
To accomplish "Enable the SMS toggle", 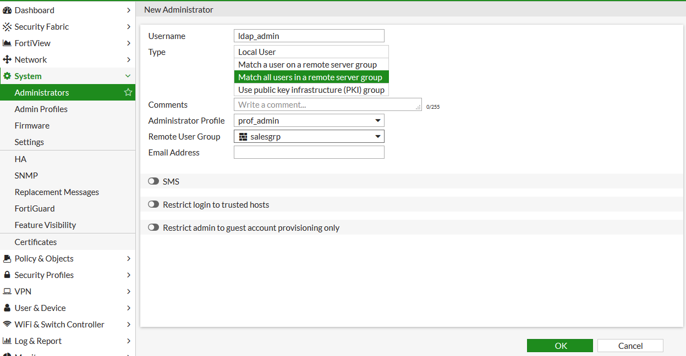I will point(153,181).
